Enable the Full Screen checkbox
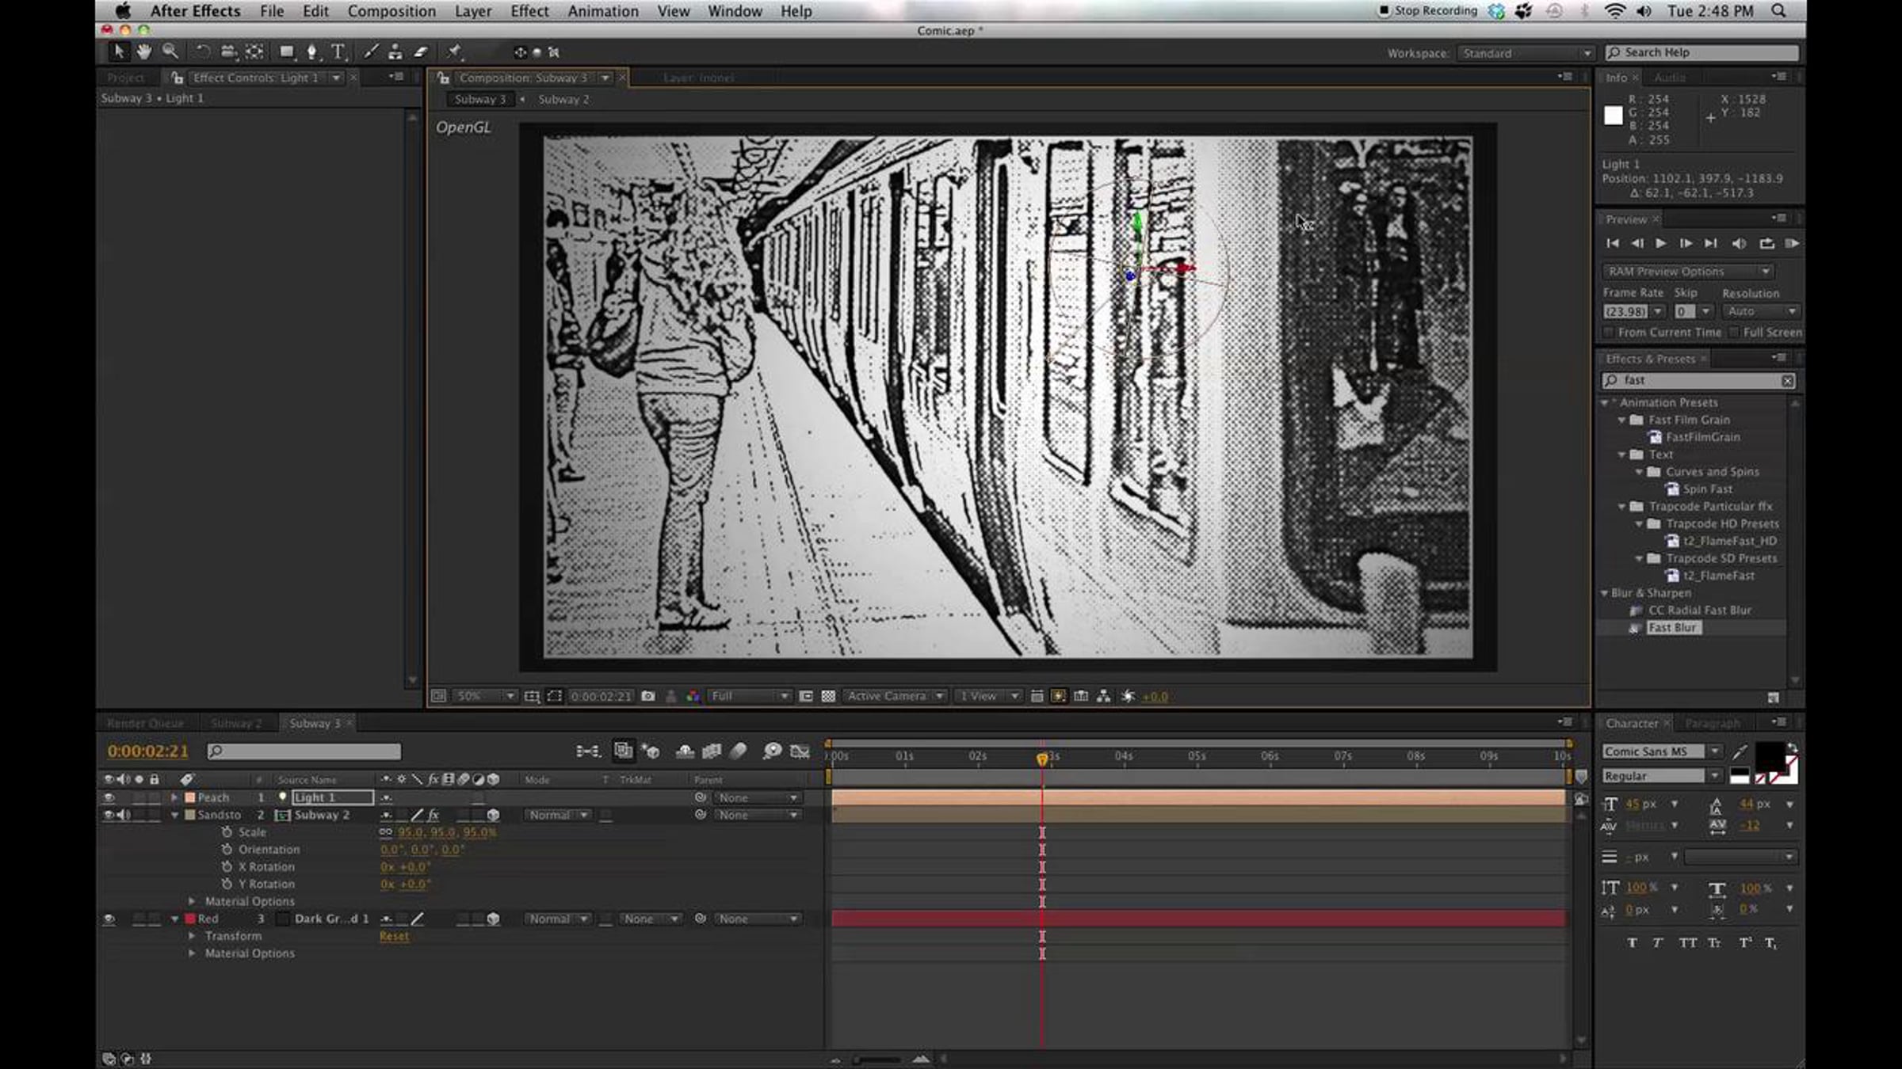 tap(1734, 333)
